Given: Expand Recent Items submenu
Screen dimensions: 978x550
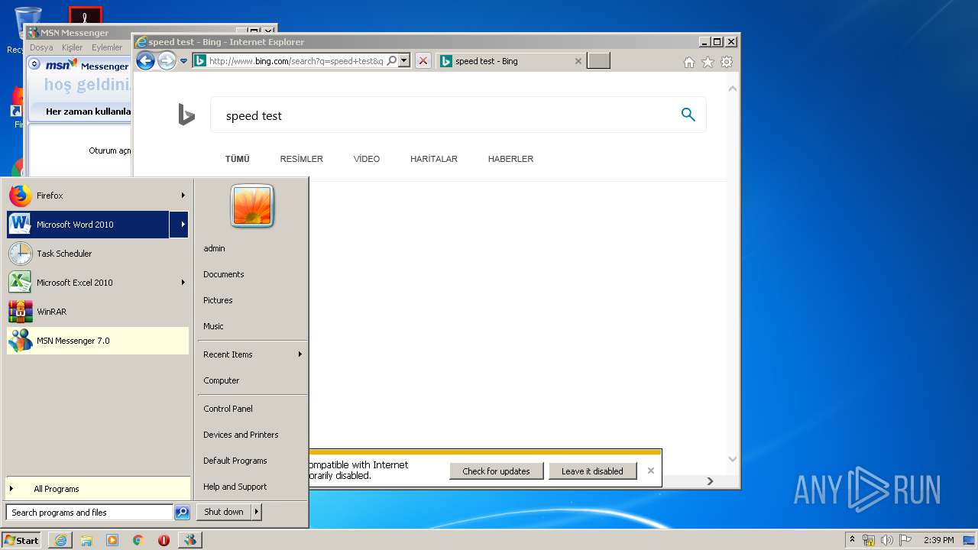Looking at the screenshot, I should 300,354.
